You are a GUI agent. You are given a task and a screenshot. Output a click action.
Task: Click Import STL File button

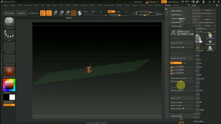tap(182, 43)
